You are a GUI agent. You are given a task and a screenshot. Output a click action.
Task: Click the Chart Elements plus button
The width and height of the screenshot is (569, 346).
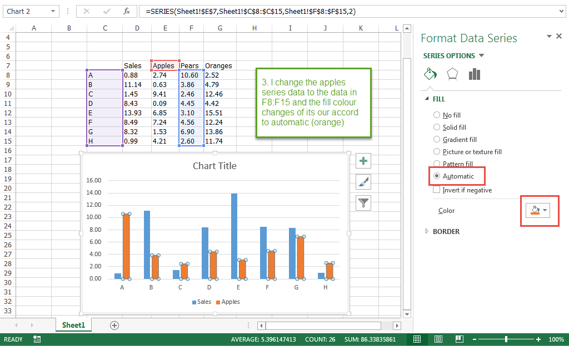(363, 161)
